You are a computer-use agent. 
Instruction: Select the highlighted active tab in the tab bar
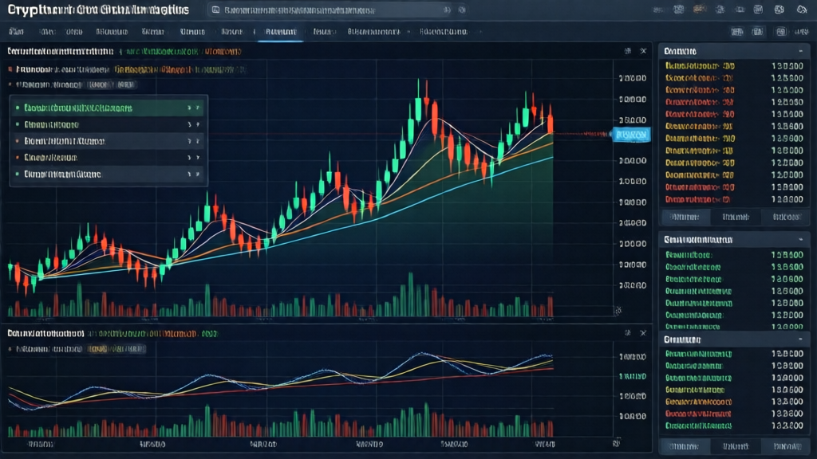(280, 33)
